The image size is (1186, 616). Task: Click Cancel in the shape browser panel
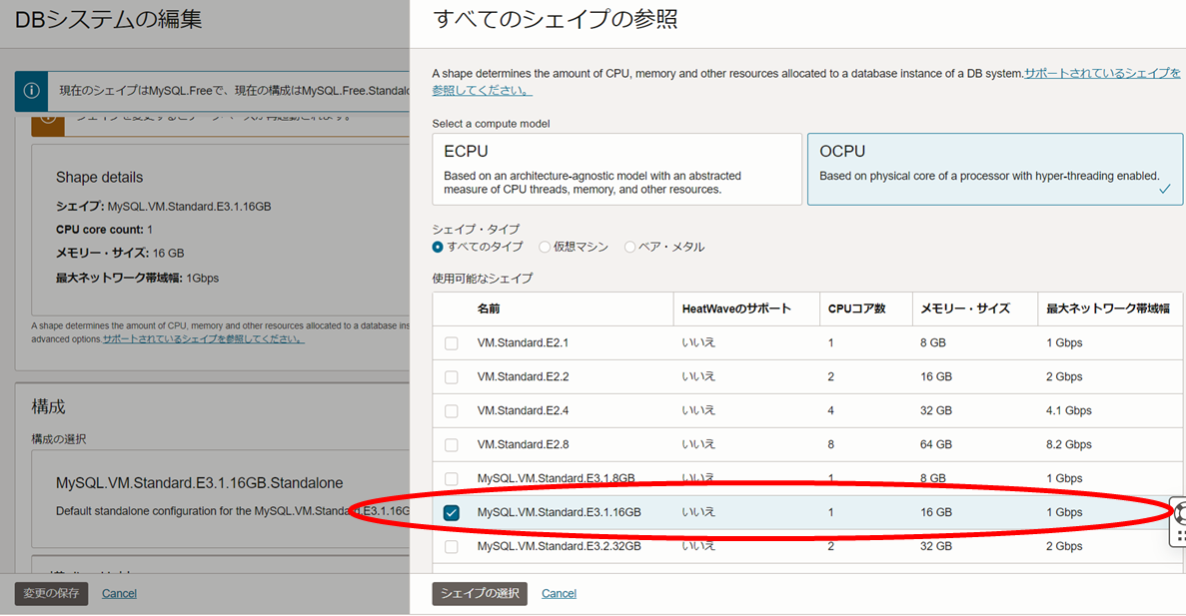(559, 593)
